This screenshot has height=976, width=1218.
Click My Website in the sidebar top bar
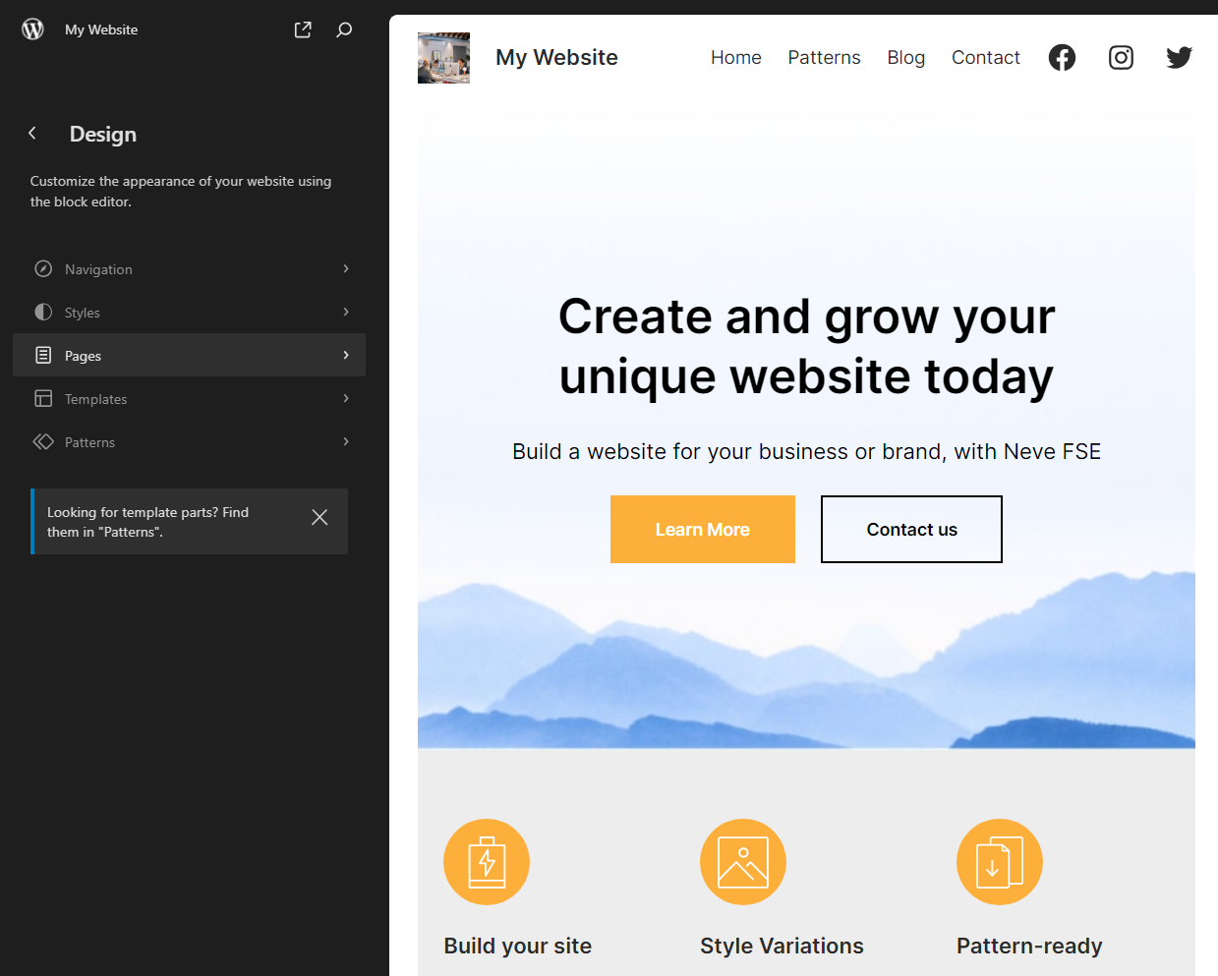tap(101, 29)
